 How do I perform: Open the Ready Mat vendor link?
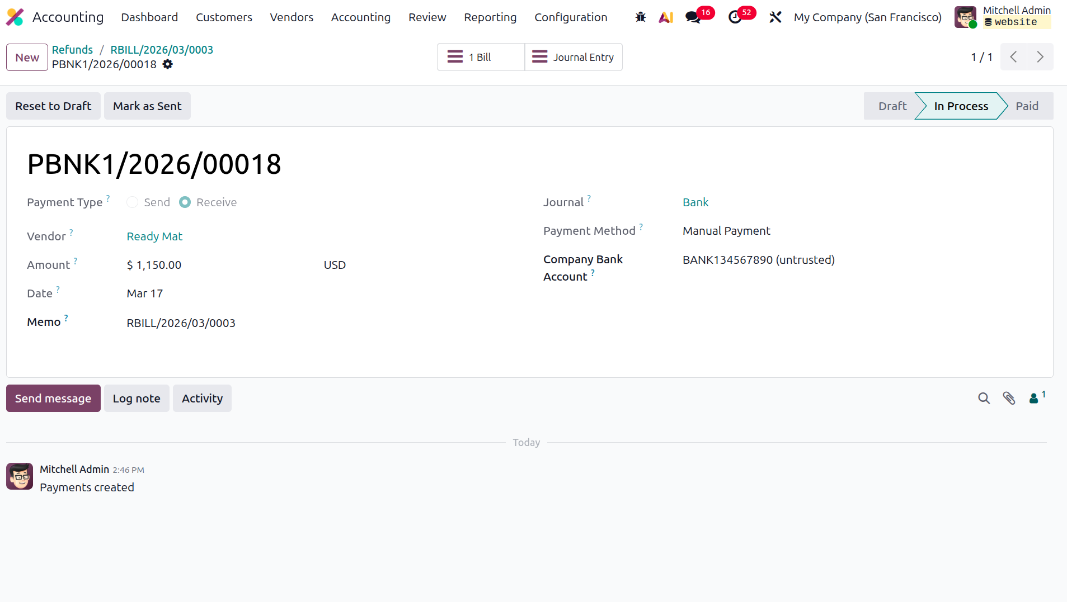click(154, 236)
